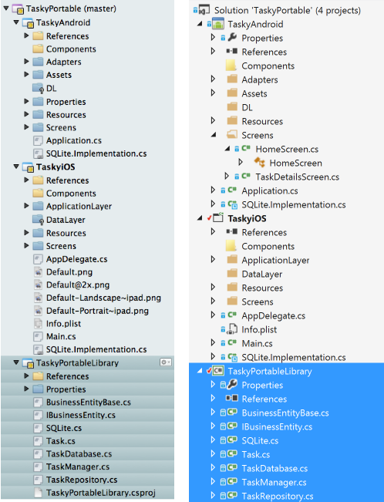Click the solution icon beside Solution 'TaskyPortable'
Image resolution: width=384 pixels, height=502 pixels.
coord(204,10)
